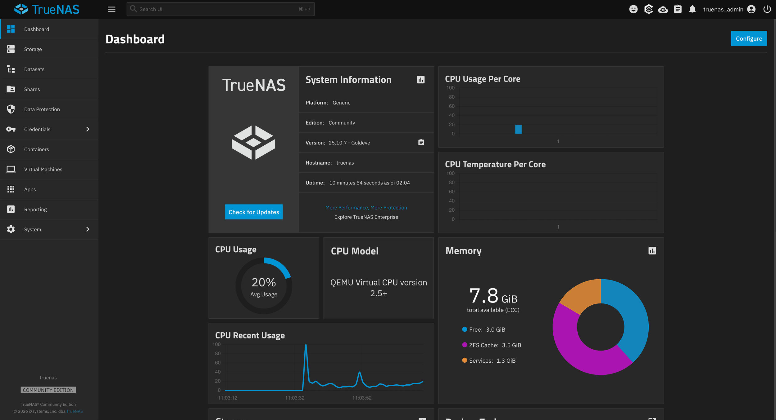
Task: Click the Reporting chart icon in the sidebar
Action: coord(11,209)
